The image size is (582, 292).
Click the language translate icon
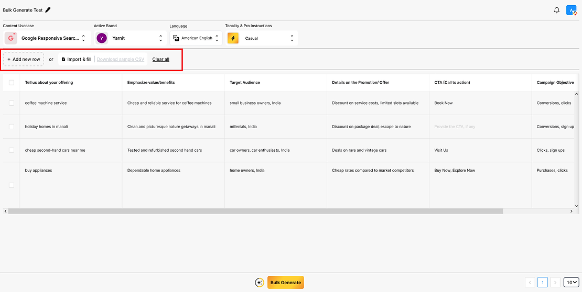tap(176, 38)
